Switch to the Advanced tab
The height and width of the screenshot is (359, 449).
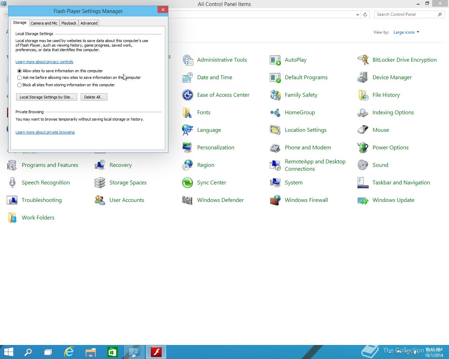tap(89, 23)
